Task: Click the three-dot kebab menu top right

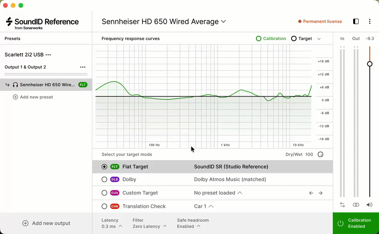Action: (370, 22)
